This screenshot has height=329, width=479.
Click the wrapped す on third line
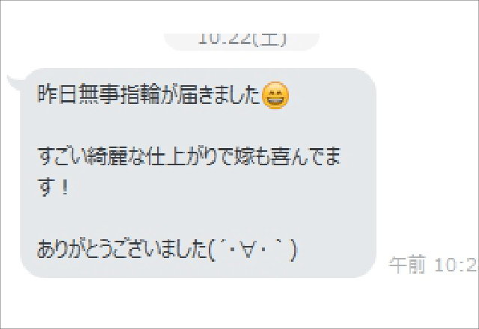point(46,187)
